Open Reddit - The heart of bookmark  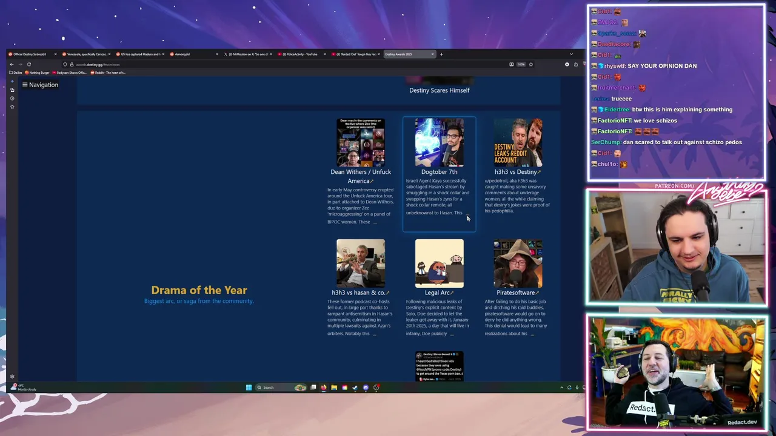coord(108,73)
